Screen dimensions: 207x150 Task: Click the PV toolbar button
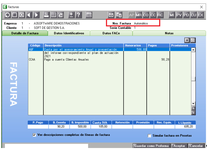[179, 15]
